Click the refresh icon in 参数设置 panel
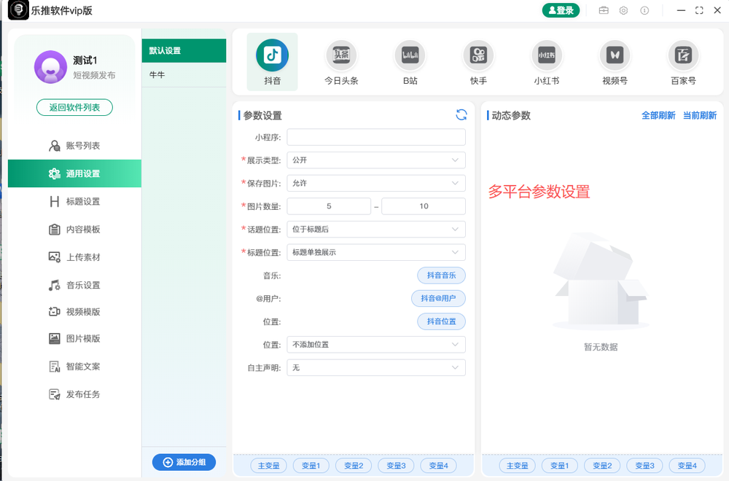The width and height of the screenshot is (729, 481). 460,114
